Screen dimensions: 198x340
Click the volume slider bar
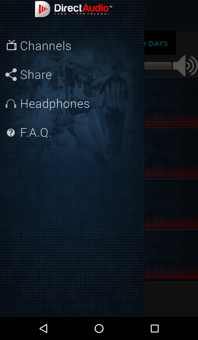click(x=158, y=66)
